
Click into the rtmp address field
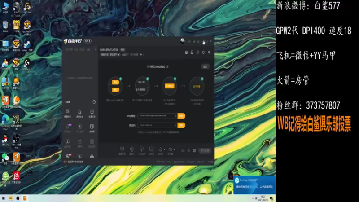(157, 116)
